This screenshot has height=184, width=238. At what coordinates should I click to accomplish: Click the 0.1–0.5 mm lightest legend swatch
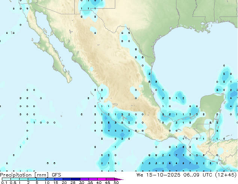pyautogui.click(x=6, y=179)
